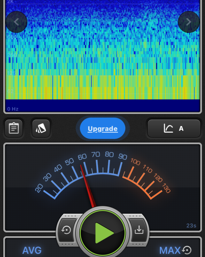This screenshot has width=205, height=257.
Task: Open the A frequency weighting selector
Action: (174, 128)
